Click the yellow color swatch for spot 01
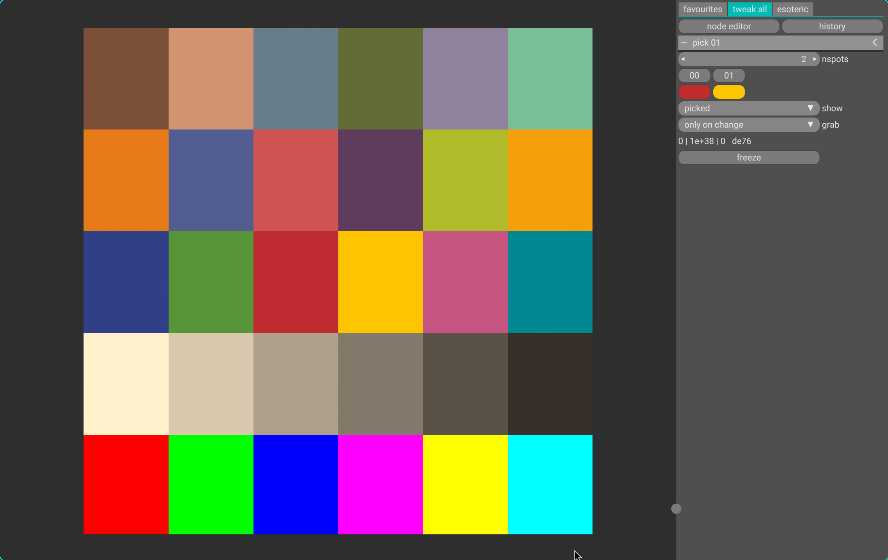 tap(729, 92)
